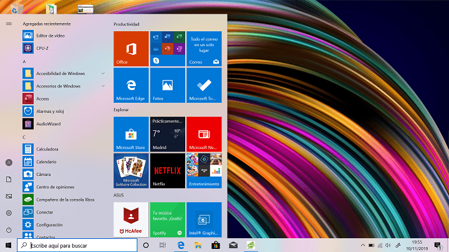Open the Action Center notifications

pos(438,245)
